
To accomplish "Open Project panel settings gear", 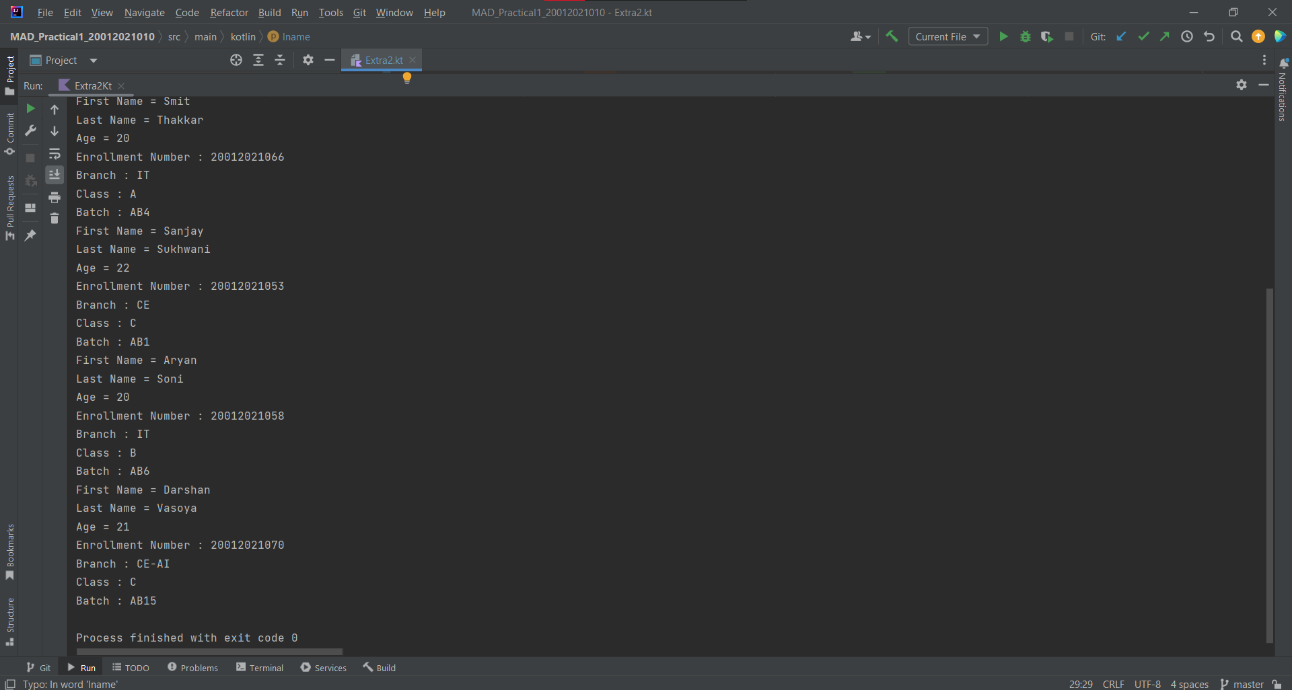I will tap(308, 60).
